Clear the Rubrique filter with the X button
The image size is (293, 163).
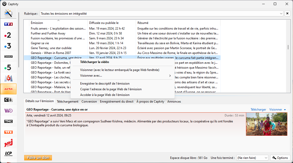pyautogui.click(x=287, y=13)
